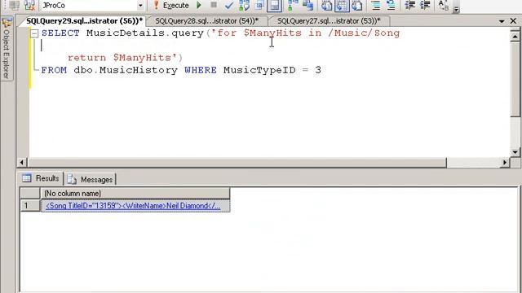Select result row number 1
522x293 pixels.
[30, 206]
